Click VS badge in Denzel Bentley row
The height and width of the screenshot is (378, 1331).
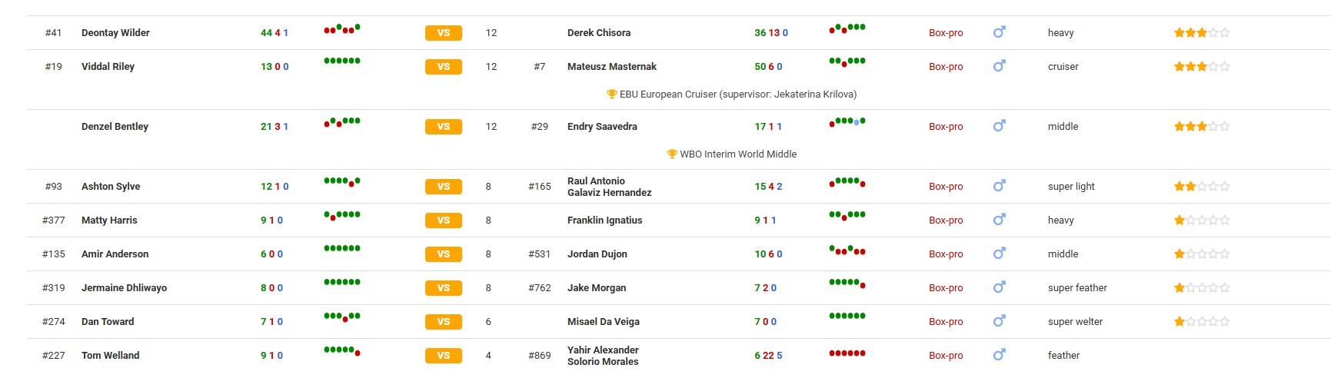[443, 127]
